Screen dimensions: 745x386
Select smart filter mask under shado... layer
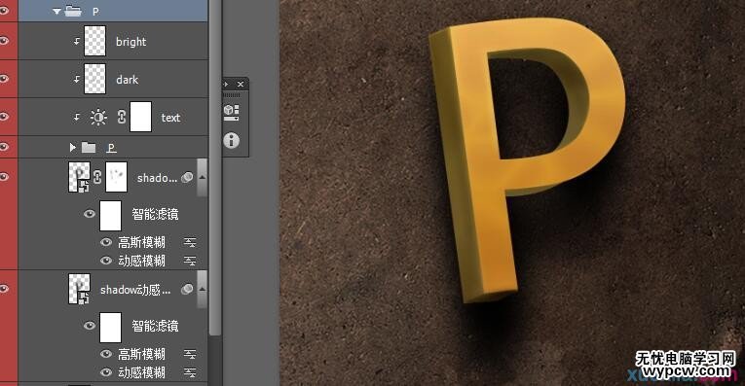click(110, 215)
